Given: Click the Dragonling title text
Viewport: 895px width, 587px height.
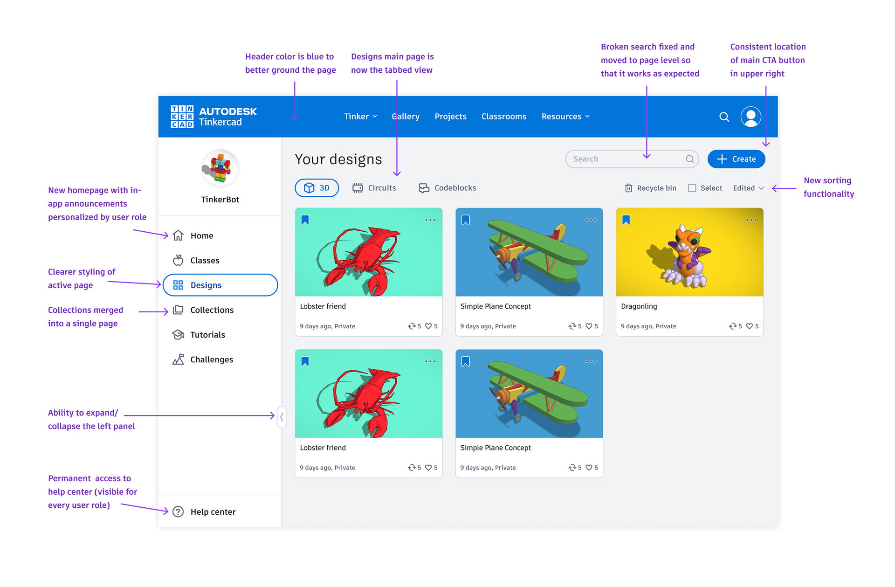Looking at the screenshot, I should pyautogui.click(x=639, y=306).
